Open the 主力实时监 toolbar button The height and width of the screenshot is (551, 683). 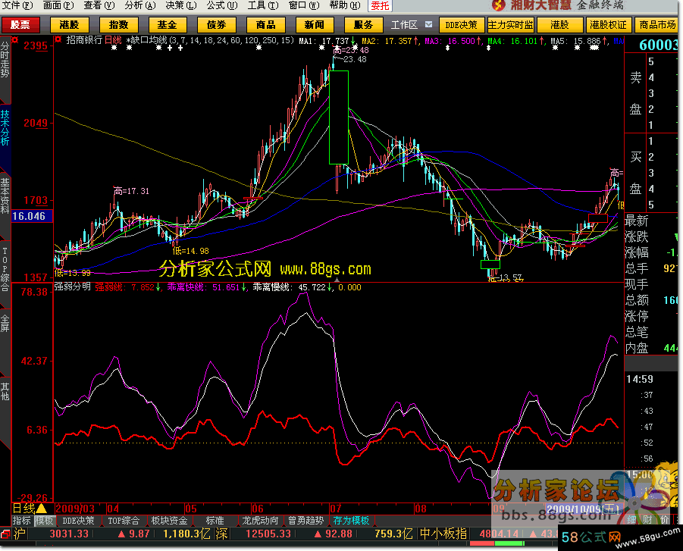pyautogui.click(x=510, y=25)
